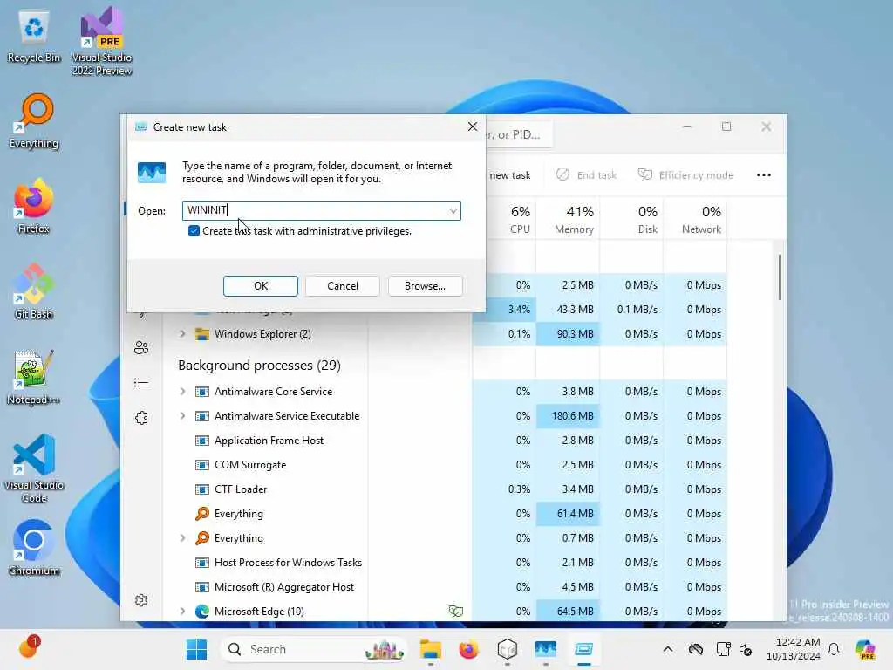Click End task button in Task Manager
The image size is (893, 670).
point(587,174)
